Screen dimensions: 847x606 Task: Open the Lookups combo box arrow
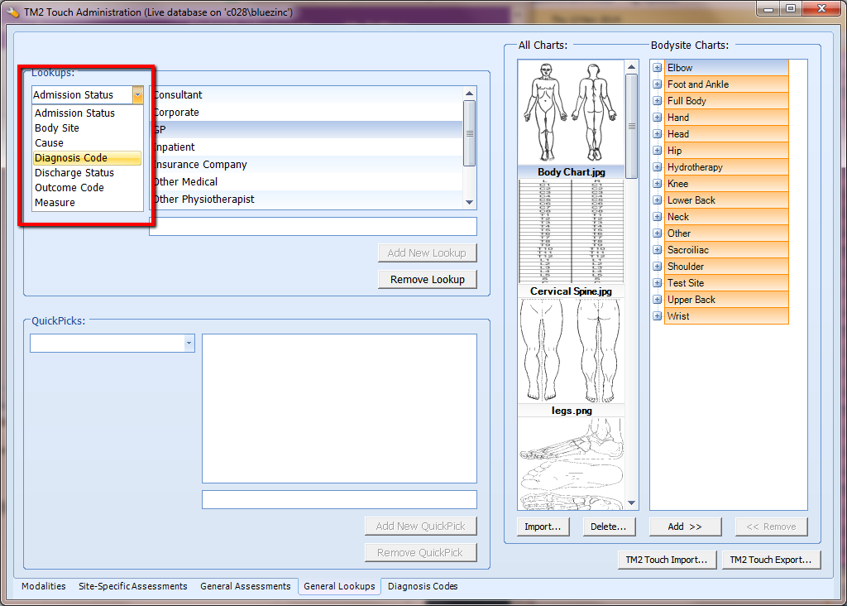[138, 94]
